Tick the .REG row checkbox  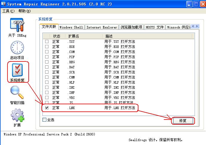click(47, 62)
